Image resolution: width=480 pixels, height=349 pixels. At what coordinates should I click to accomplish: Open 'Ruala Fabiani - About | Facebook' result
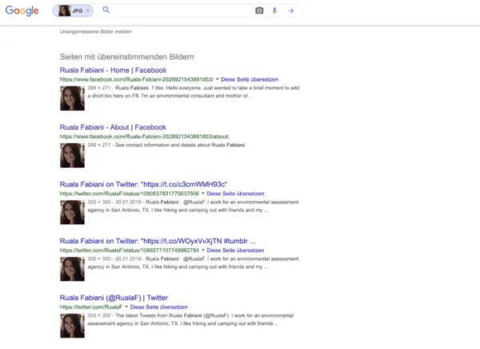[x=113, y=127]
